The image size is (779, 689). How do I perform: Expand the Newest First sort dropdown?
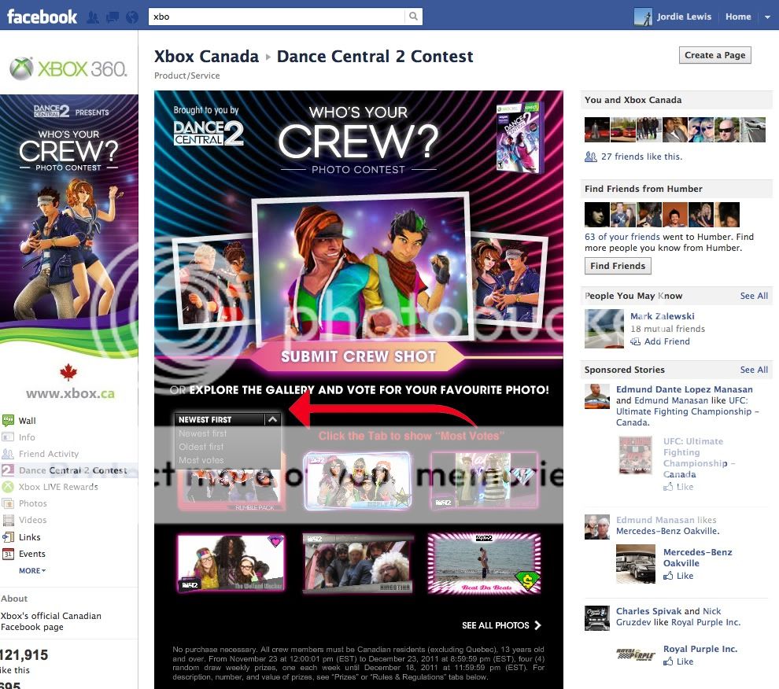[x=272, y=419]
